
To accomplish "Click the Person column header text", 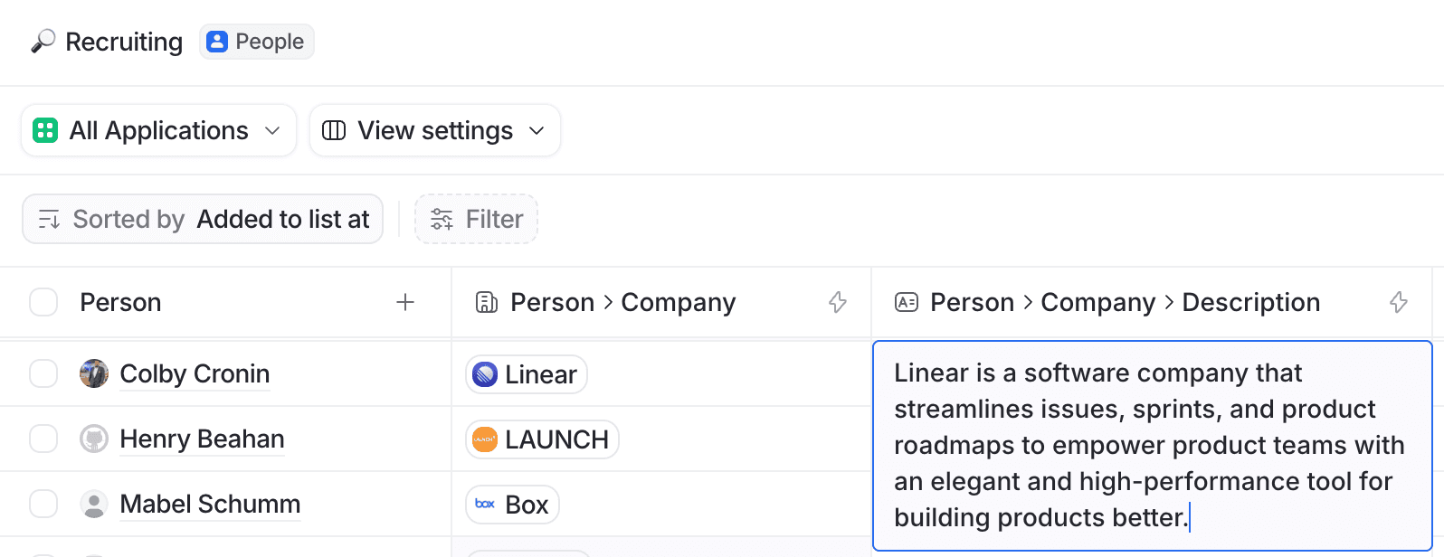I will pyautogui.click(x=120, y=302).
